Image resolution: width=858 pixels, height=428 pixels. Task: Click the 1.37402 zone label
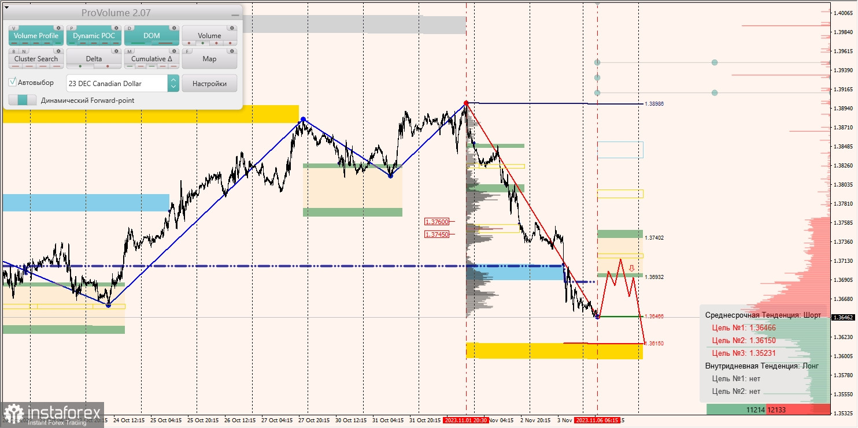pos(654,237)
